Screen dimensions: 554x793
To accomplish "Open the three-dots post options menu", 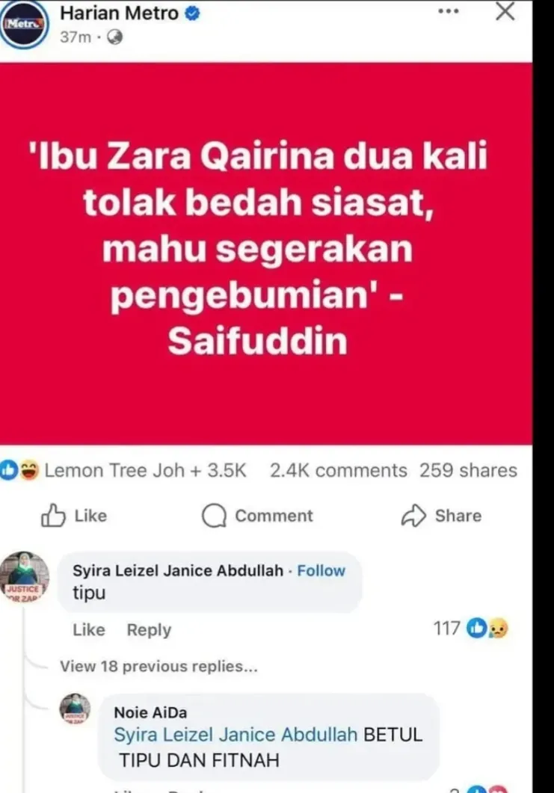I will coord(449,10).
